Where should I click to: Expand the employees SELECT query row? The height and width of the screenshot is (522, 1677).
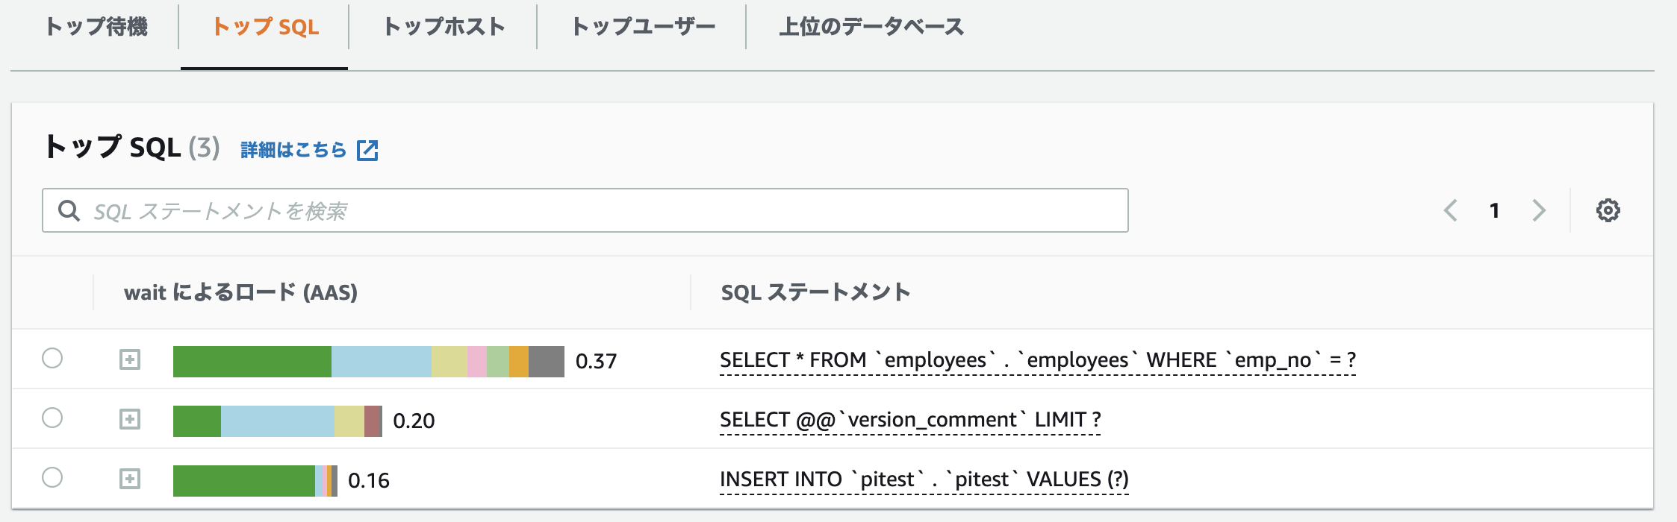tap(130, 360)
